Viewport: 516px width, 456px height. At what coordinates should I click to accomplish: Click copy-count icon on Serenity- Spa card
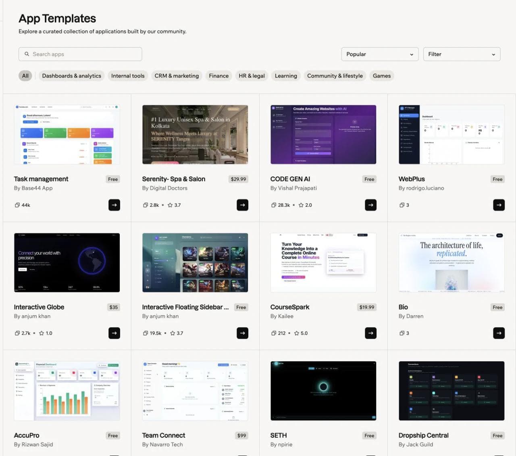click(145, 205)
